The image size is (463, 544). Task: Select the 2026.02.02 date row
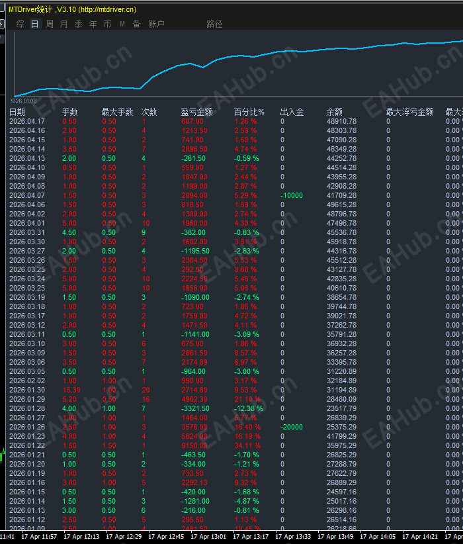click(27, 381)
